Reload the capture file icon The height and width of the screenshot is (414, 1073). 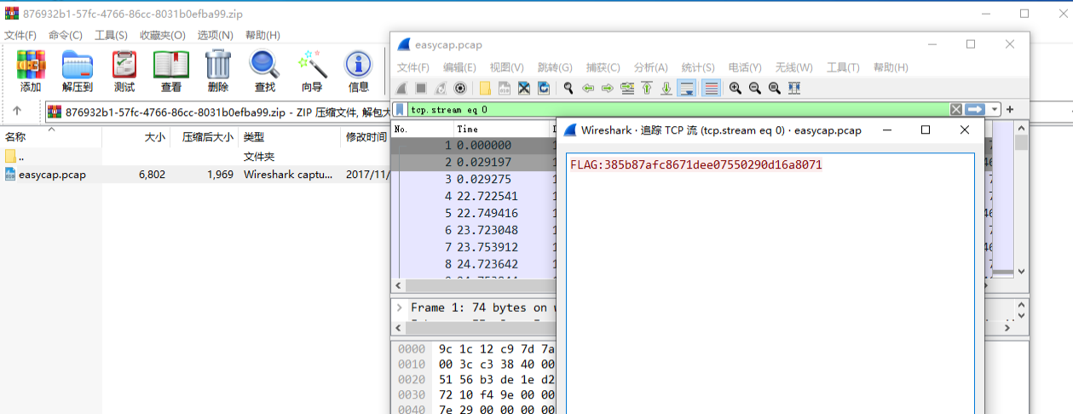pyautogui.click(x=544, y=88)
